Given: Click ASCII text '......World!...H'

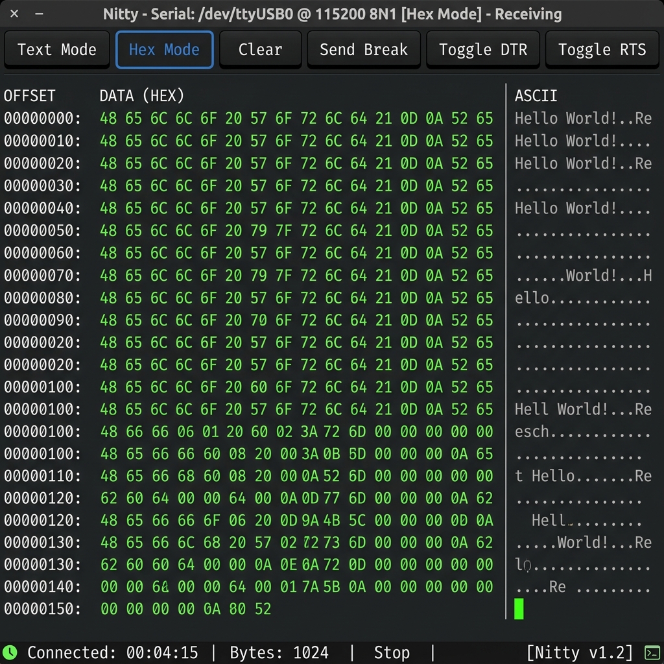Looking at the screenshot, I should point(583,276).
